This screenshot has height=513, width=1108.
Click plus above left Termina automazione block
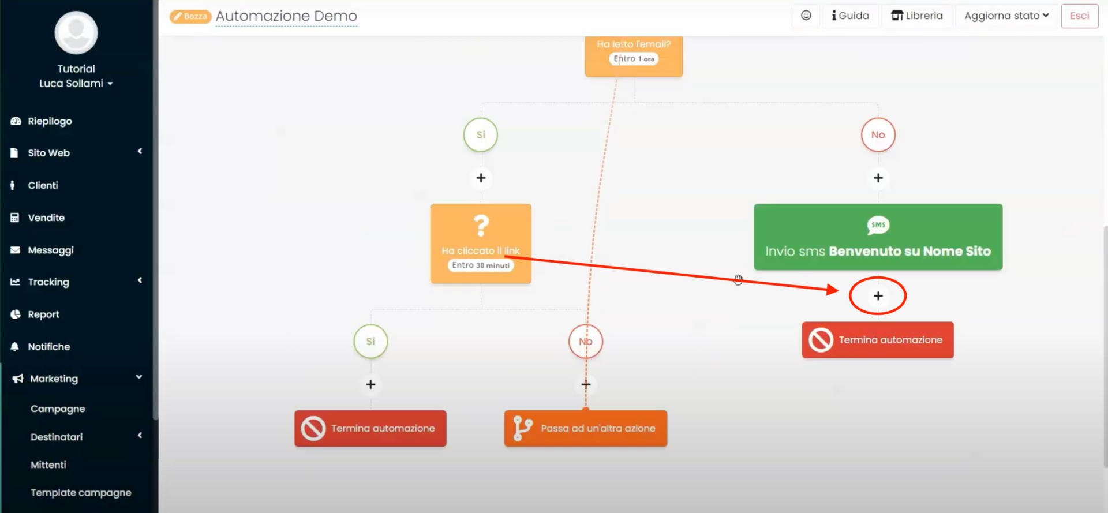click(x=370, y=384)
